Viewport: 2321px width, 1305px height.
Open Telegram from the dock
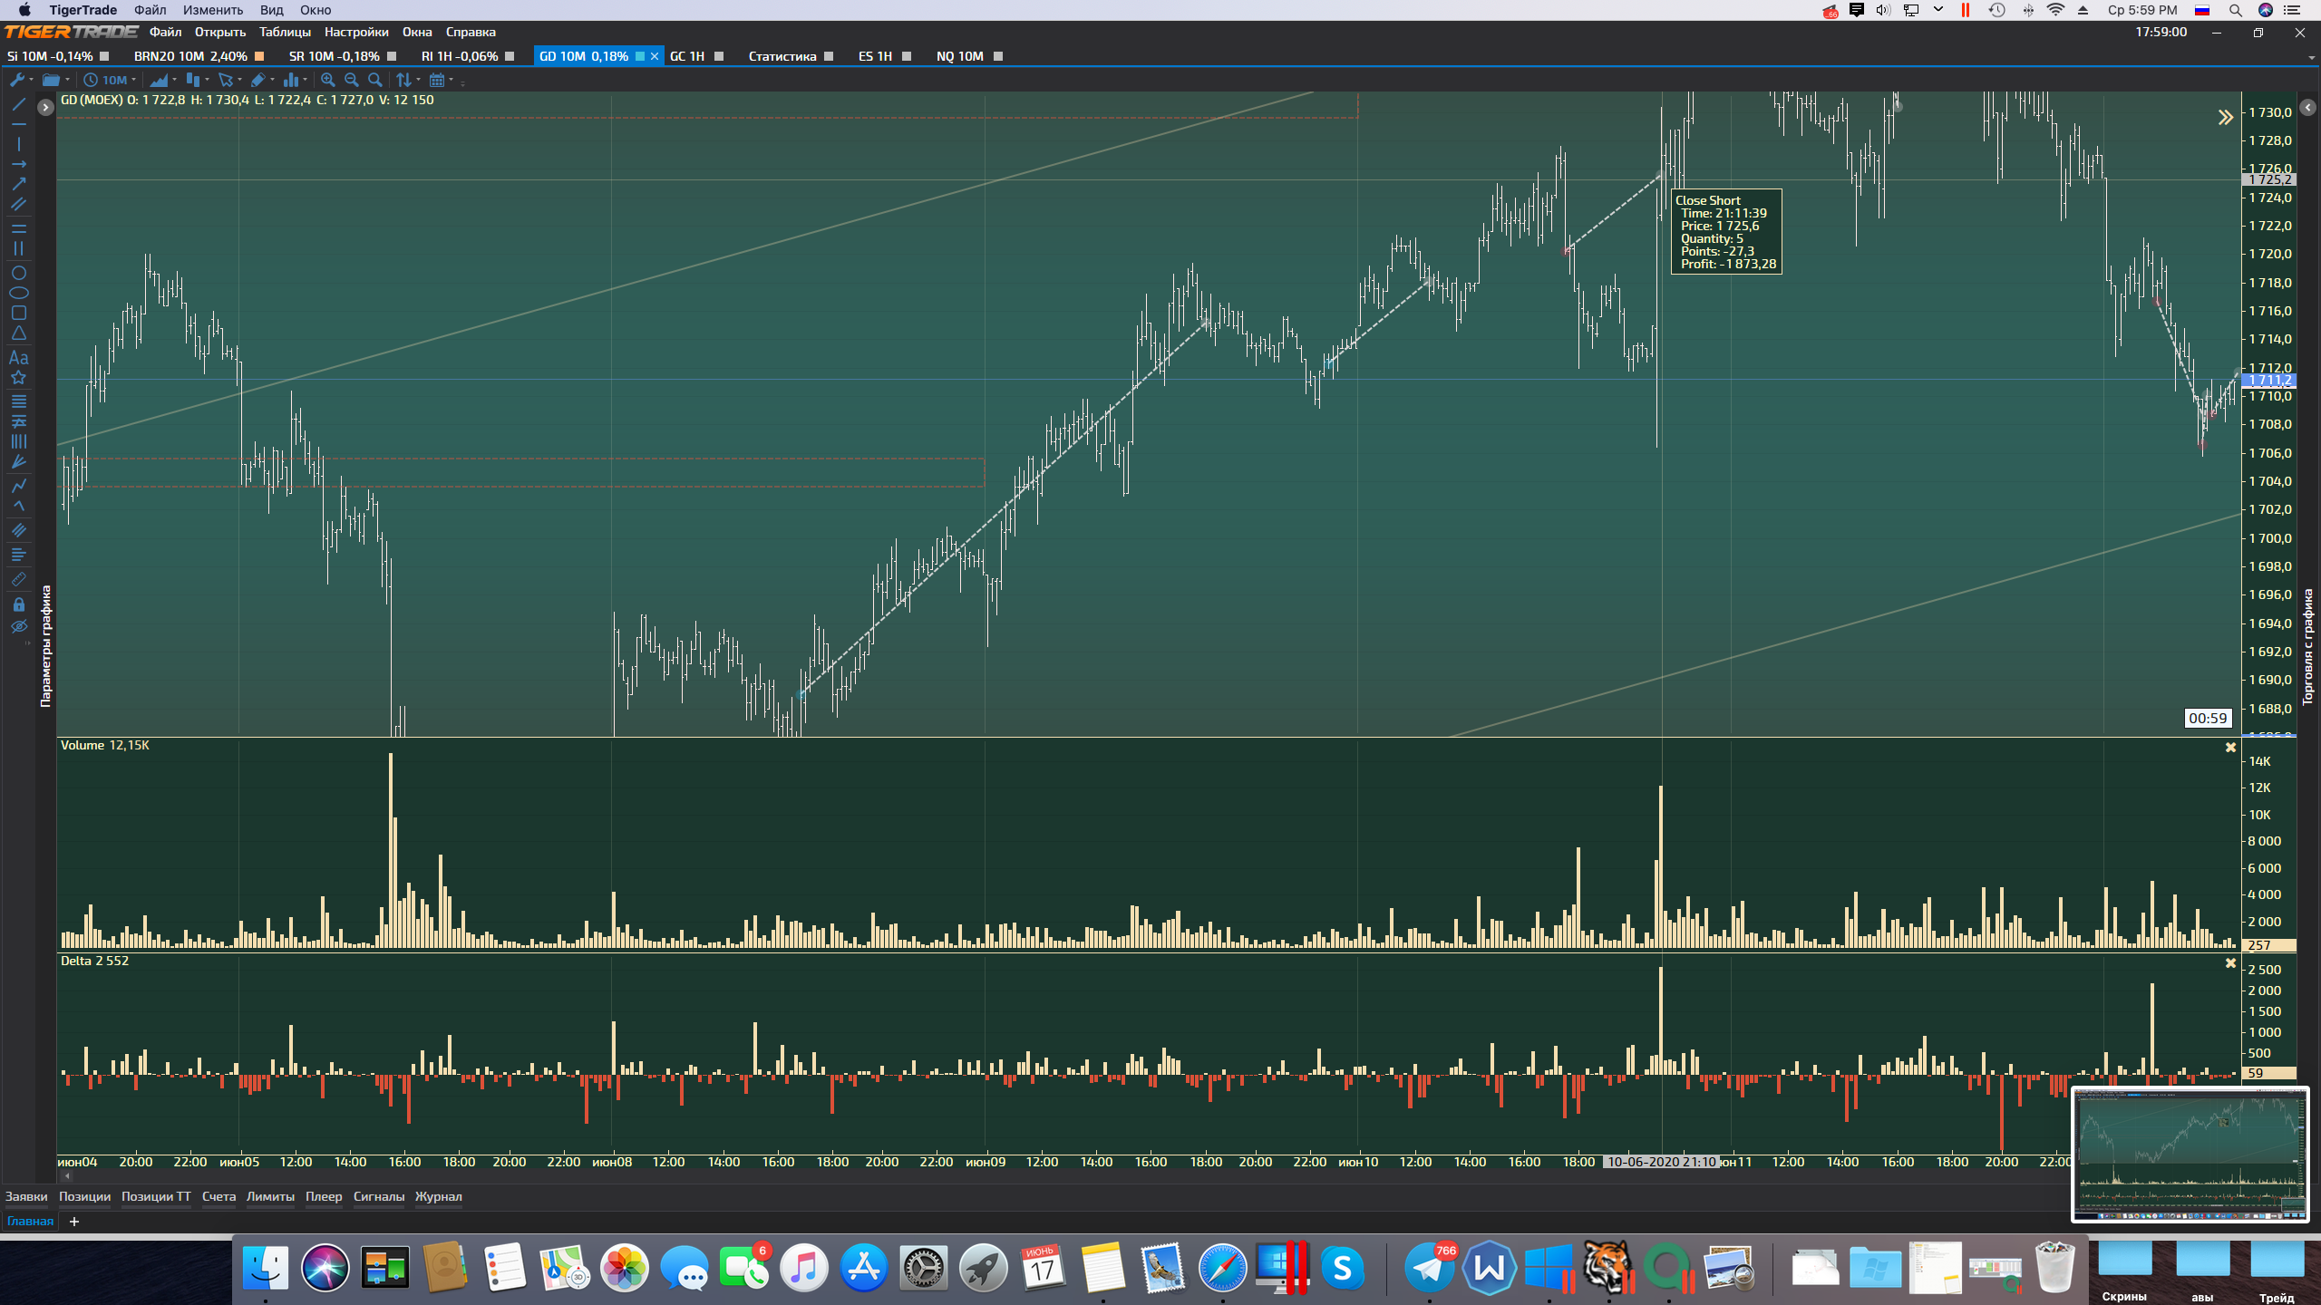[x=1430, y=1267]
